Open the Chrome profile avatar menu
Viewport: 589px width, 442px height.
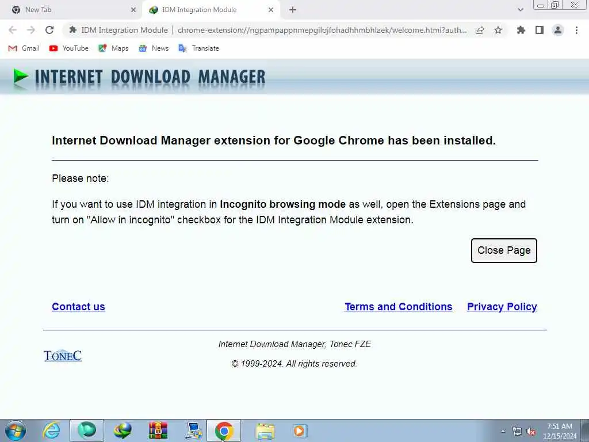(558, 30)
